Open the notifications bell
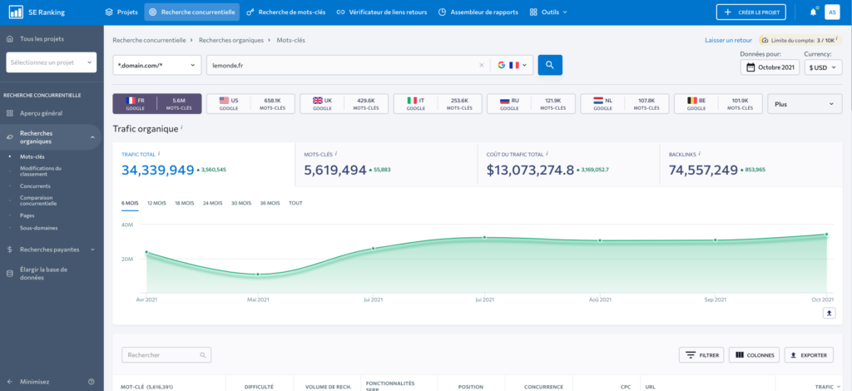Image resolution: width=852 pixels, height=391 pixels. tap(813, 12)
